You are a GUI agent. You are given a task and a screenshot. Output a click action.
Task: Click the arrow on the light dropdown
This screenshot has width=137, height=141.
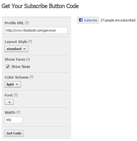[x=17, y=85]
